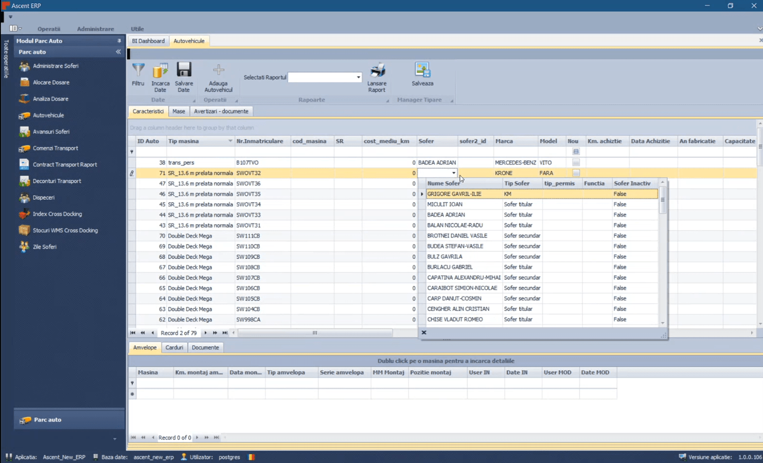Screen dimensions: 763x463
Task: Sort by Nume Sofer column header
Action: pyautogui.click(x=464, y=183)
